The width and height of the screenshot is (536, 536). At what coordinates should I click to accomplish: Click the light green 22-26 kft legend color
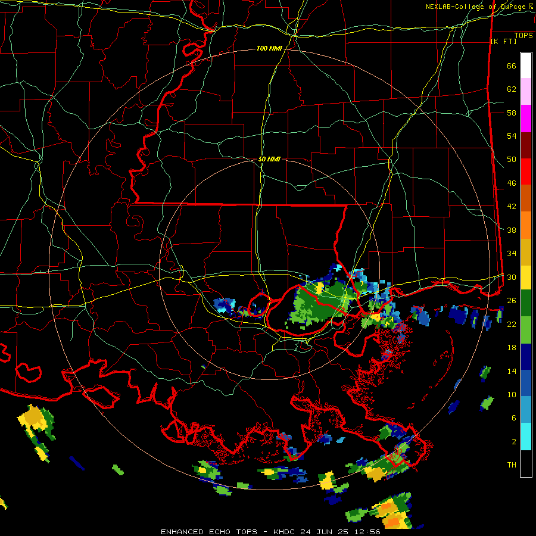[x=526, y=330]
